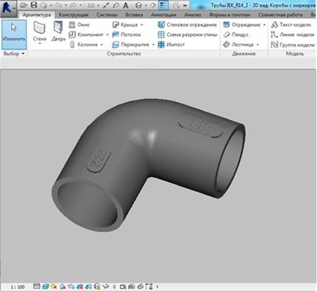Image resolution: width=317 pixels, height=292 pixels.
Task: Click the 1:100 view scale control
Action: [18, 287]
